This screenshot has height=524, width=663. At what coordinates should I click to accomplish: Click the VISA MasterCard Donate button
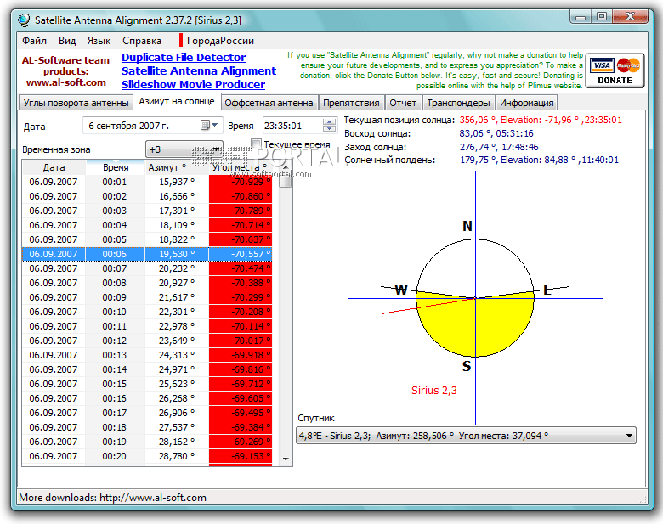pos(615,70)
